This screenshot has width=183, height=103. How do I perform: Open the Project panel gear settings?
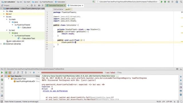point(39,5)
